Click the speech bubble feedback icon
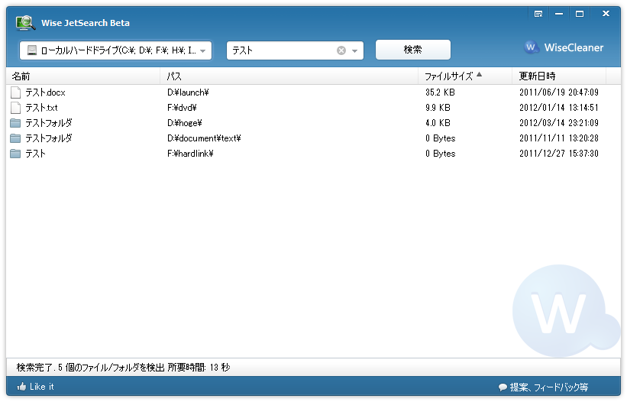 pos(503,387)
